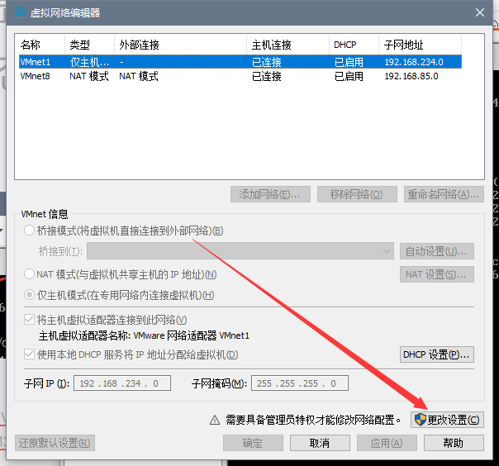Click subnet address 192.168.85.0 cell
This screenshot has width=499, height=466.
[411, 76]
